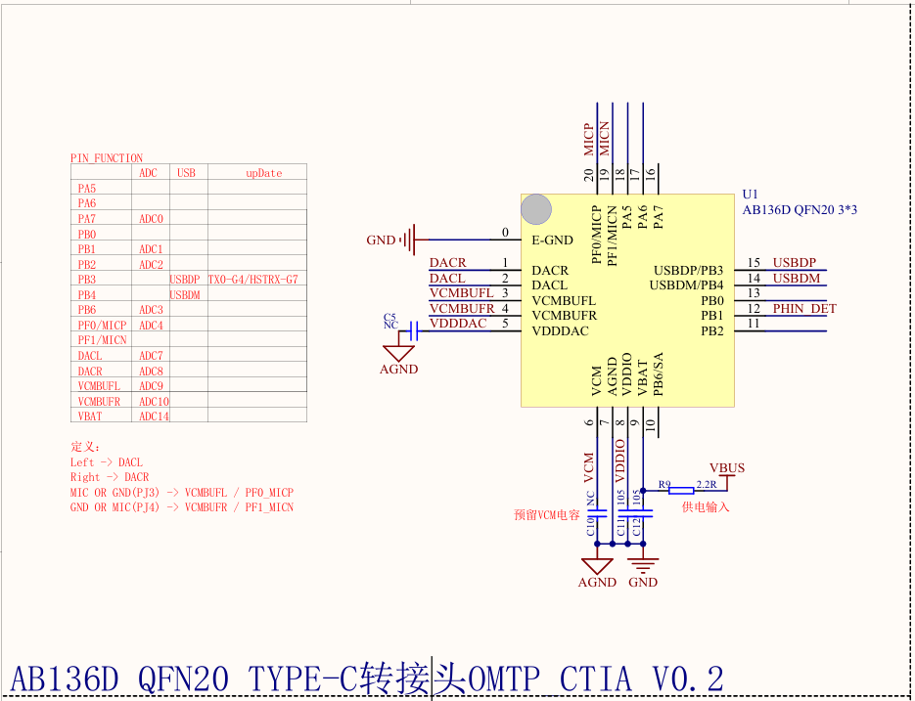Screen dimensions: 915x701
Task: Click pin number 16 above PA7
Action: pyautogui.click(x=651, y=173)
